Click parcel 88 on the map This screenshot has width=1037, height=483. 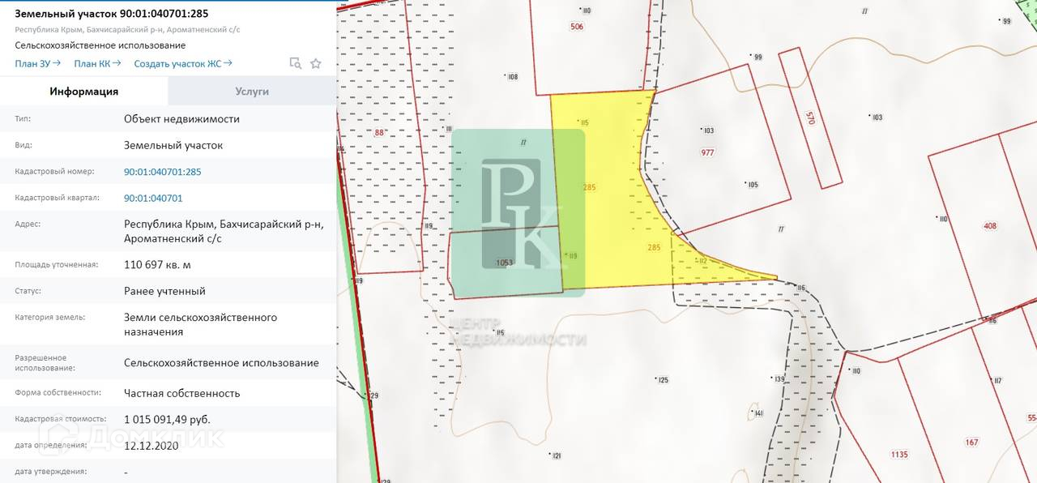(379, 133)
